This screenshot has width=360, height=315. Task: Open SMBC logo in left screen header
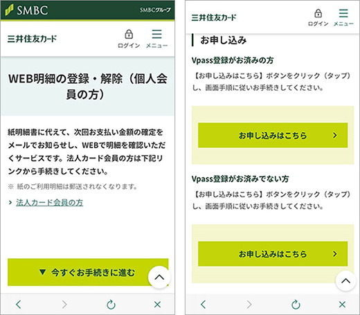tap(27, 10)
